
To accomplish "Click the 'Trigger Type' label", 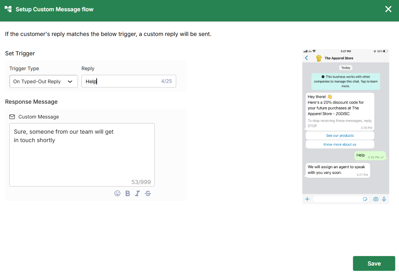I will click(24, 68).
